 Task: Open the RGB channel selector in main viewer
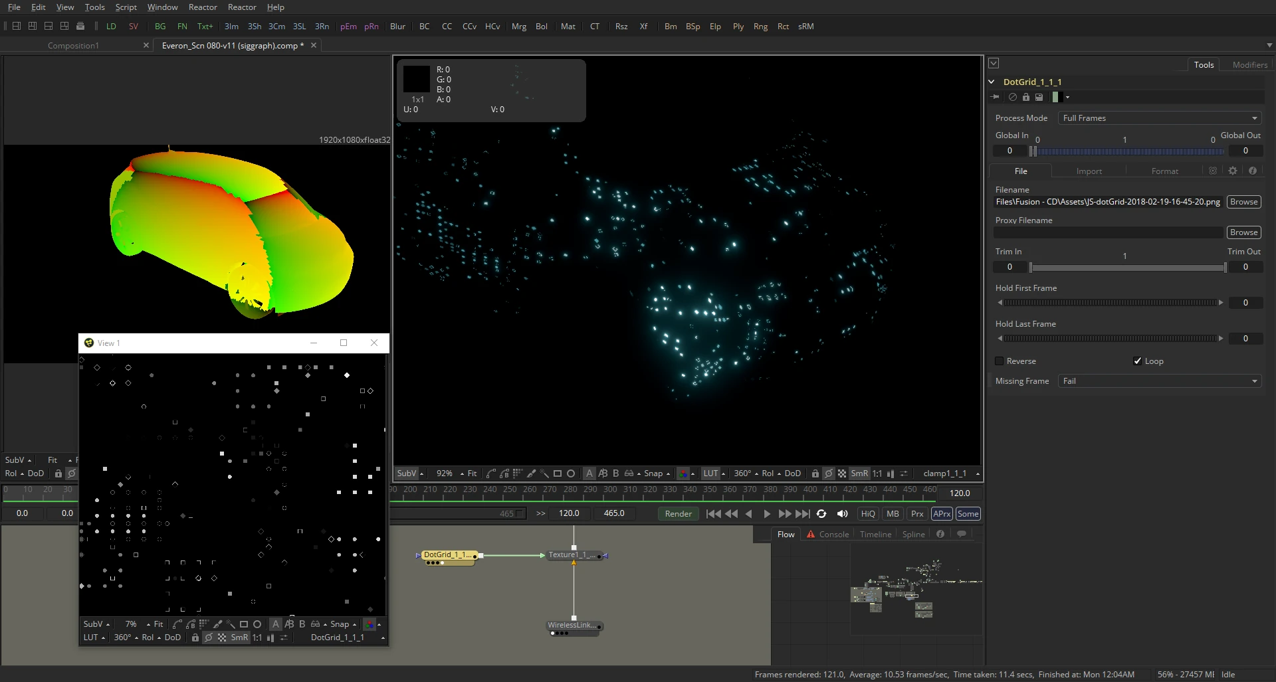coord(683,473)
